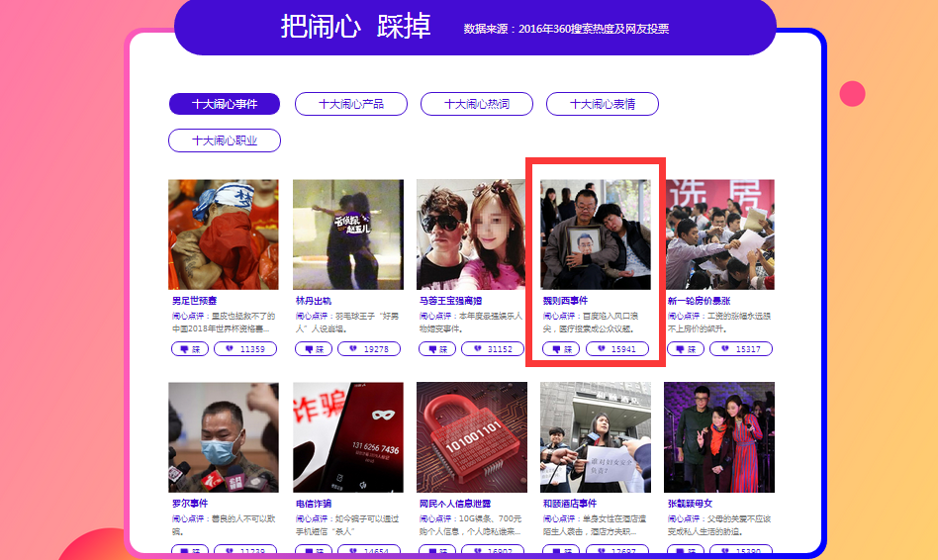Open the 和颐酒店事件 photo thumbnail
This screenshot has width=938, height=560.
tap(596, 437)
